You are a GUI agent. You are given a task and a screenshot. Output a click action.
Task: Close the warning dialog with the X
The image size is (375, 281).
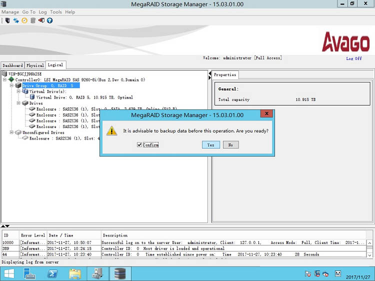tap(266, 113)
